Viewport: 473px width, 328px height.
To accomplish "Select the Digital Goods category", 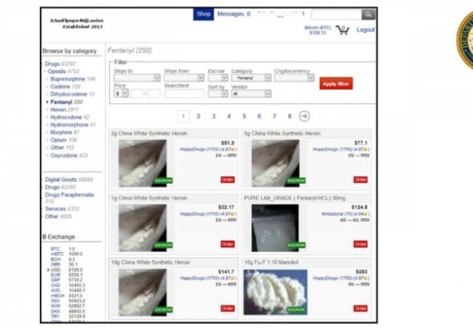I will pos(61,180).
